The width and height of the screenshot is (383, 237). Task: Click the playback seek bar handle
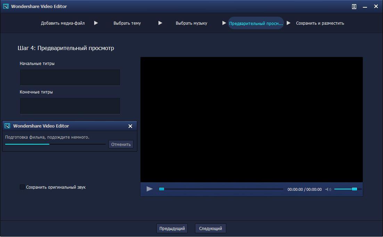coord(162,189)
